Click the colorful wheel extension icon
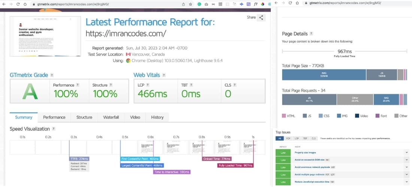412x187 pixels. pyautogui.click(x=262, y=4)
